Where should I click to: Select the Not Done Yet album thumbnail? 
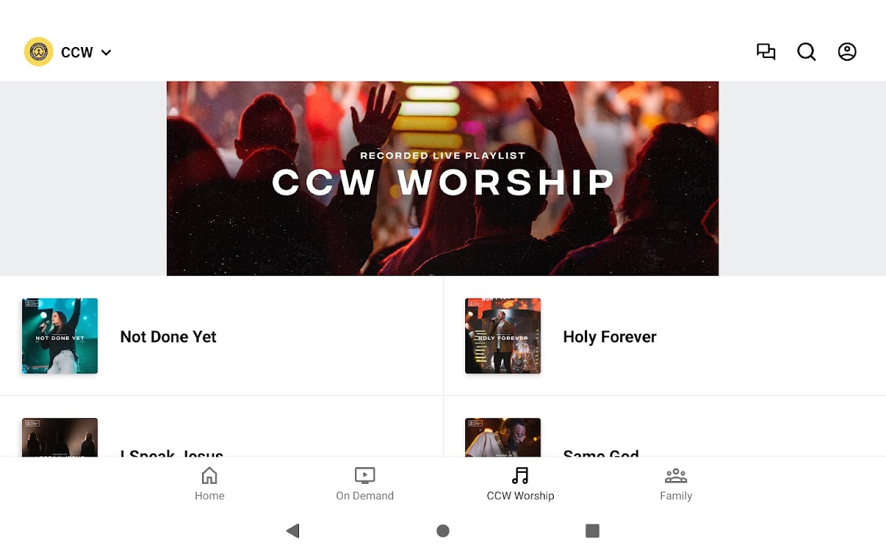point(60,336)
